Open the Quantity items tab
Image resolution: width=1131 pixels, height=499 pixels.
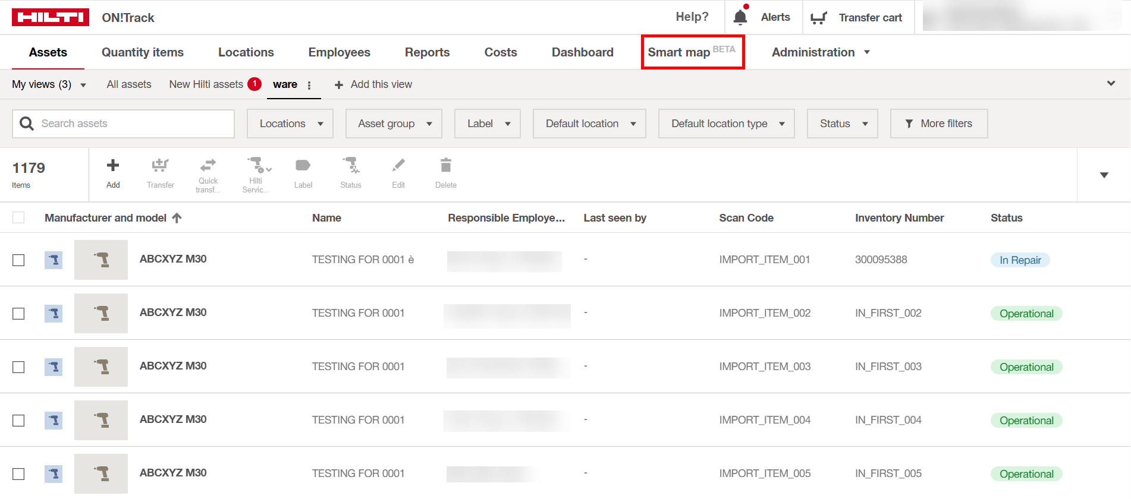142,52
